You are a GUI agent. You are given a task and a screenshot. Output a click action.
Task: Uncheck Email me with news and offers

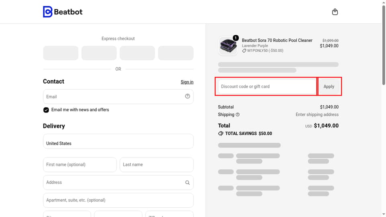(46, 110)
